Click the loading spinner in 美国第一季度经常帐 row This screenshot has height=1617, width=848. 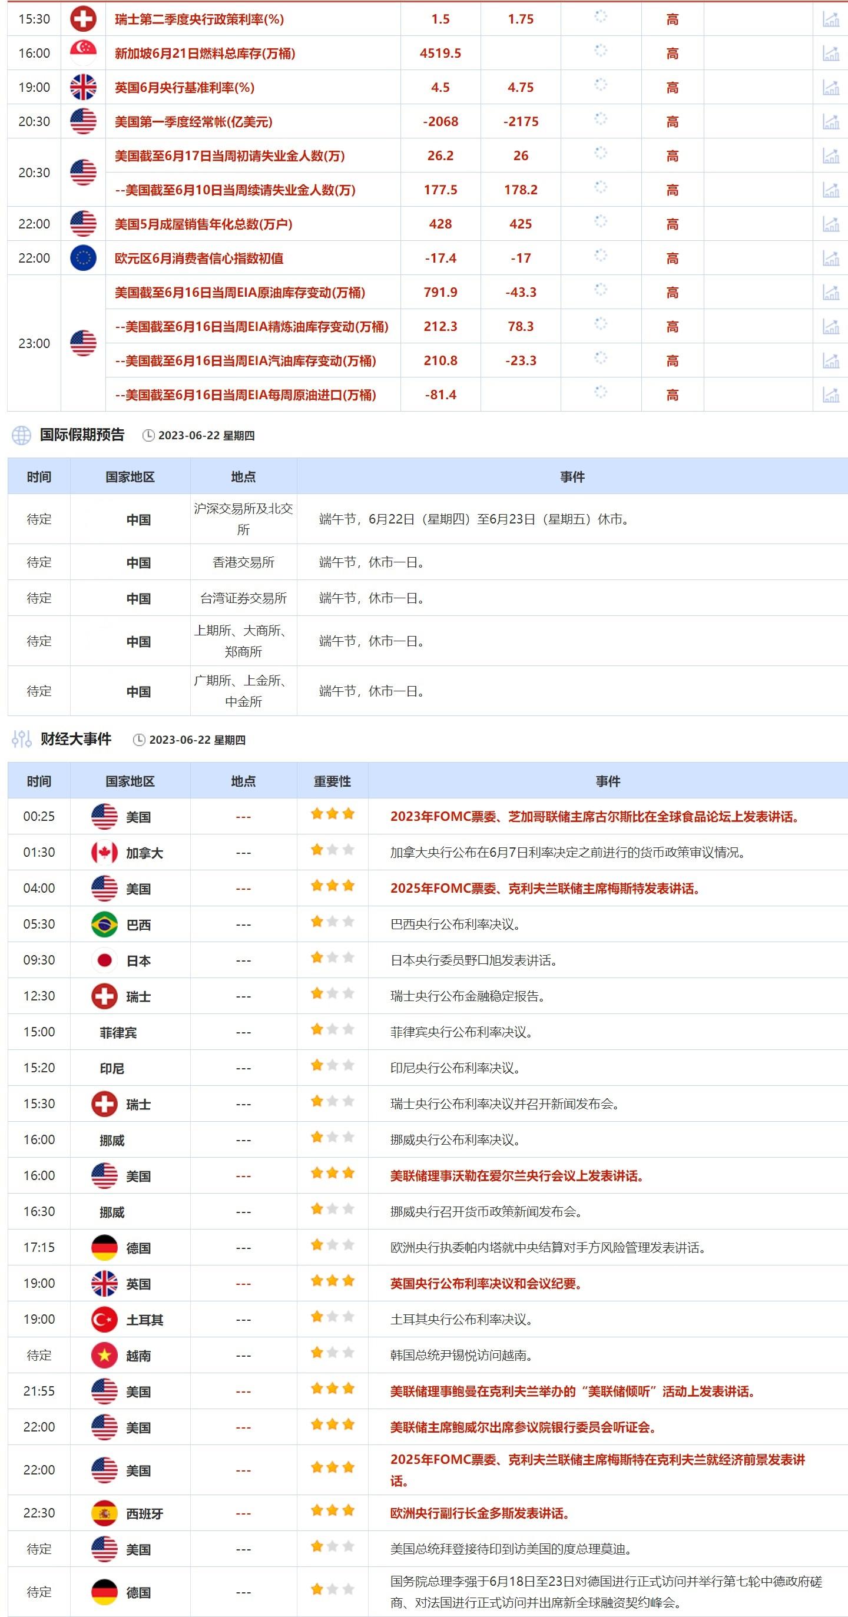click(x=601, y=118)
